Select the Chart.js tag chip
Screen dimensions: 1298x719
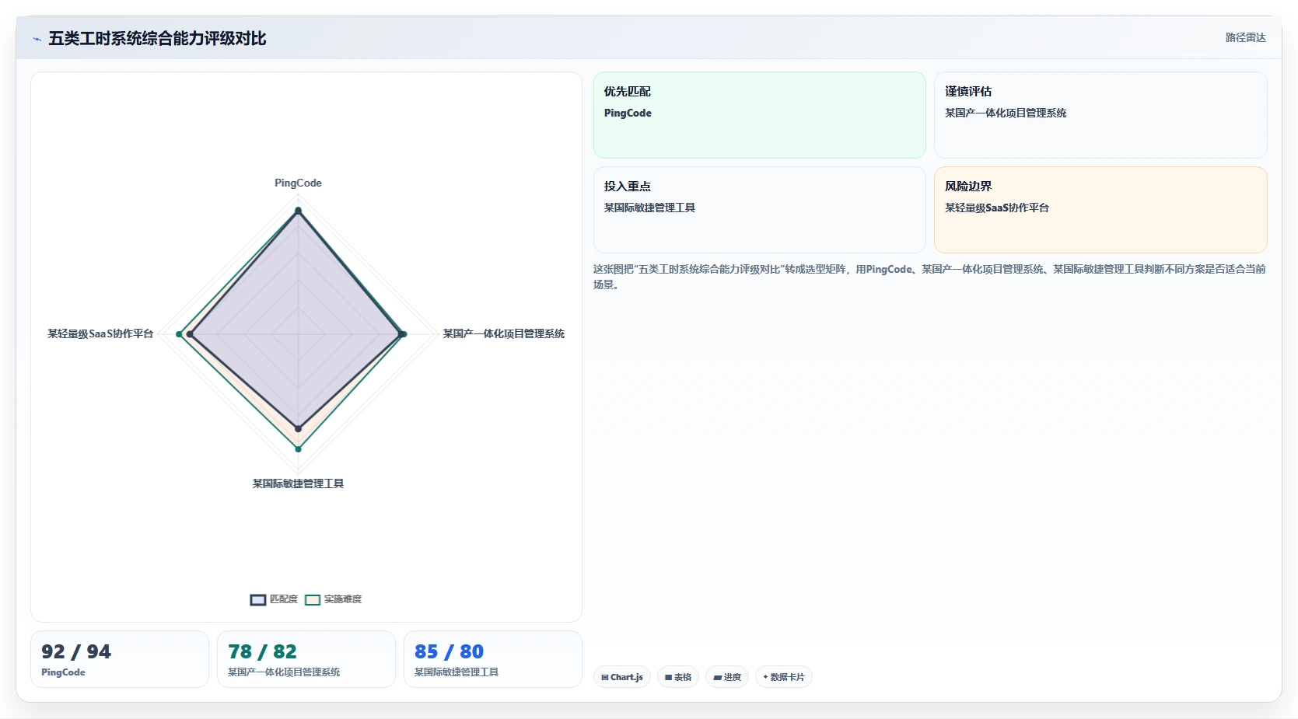pos(622,677)
